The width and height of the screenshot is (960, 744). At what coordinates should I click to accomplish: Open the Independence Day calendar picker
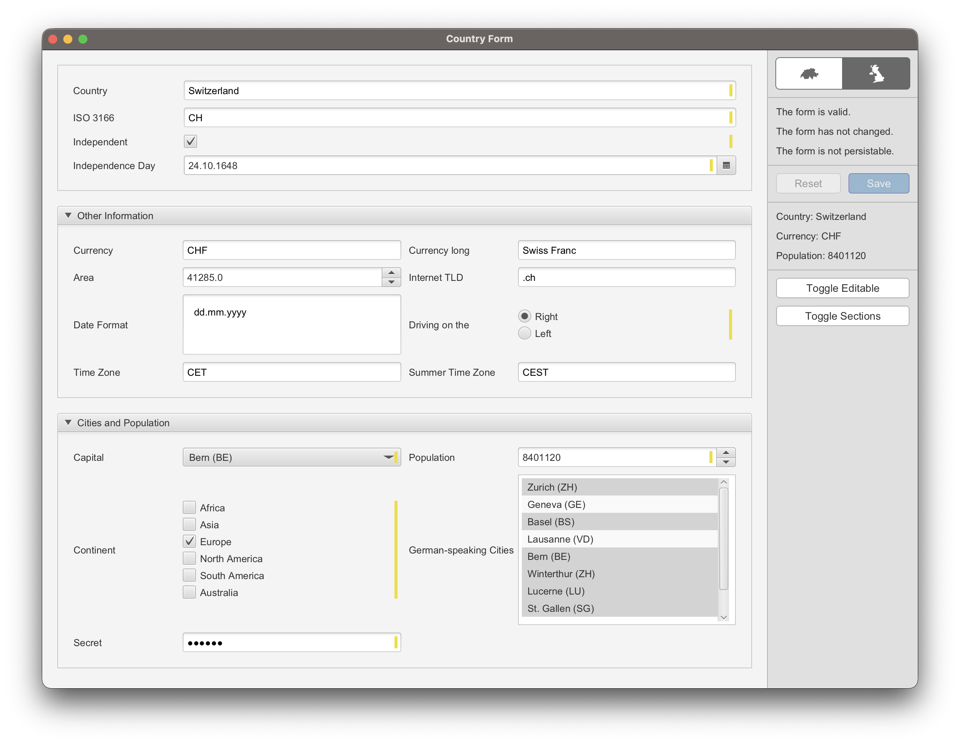[726, 166]
